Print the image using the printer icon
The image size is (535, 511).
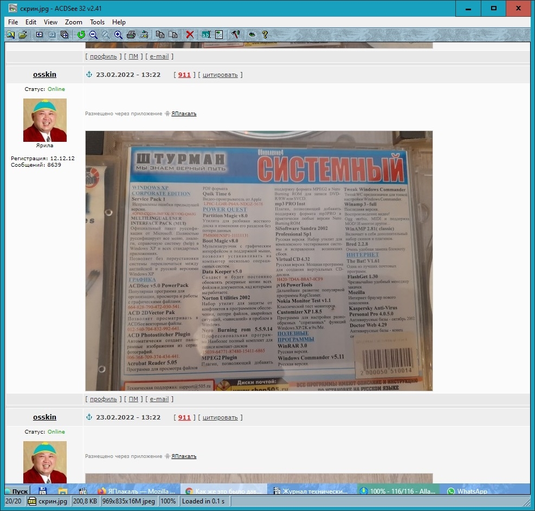point(131,35)
